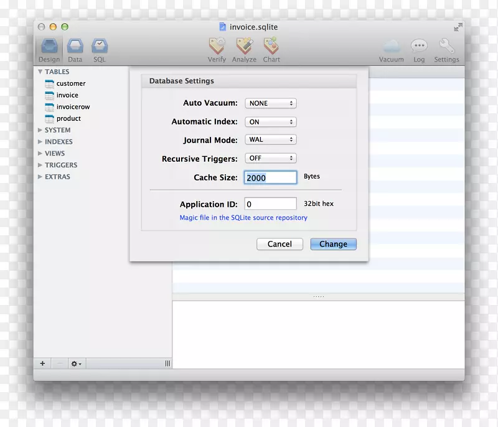
Task: Click the Verify toolbar icon
Action: click(x=217, y=47)
